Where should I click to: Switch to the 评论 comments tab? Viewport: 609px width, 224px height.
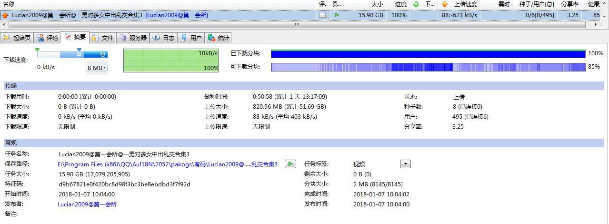[x=48, y=38]
